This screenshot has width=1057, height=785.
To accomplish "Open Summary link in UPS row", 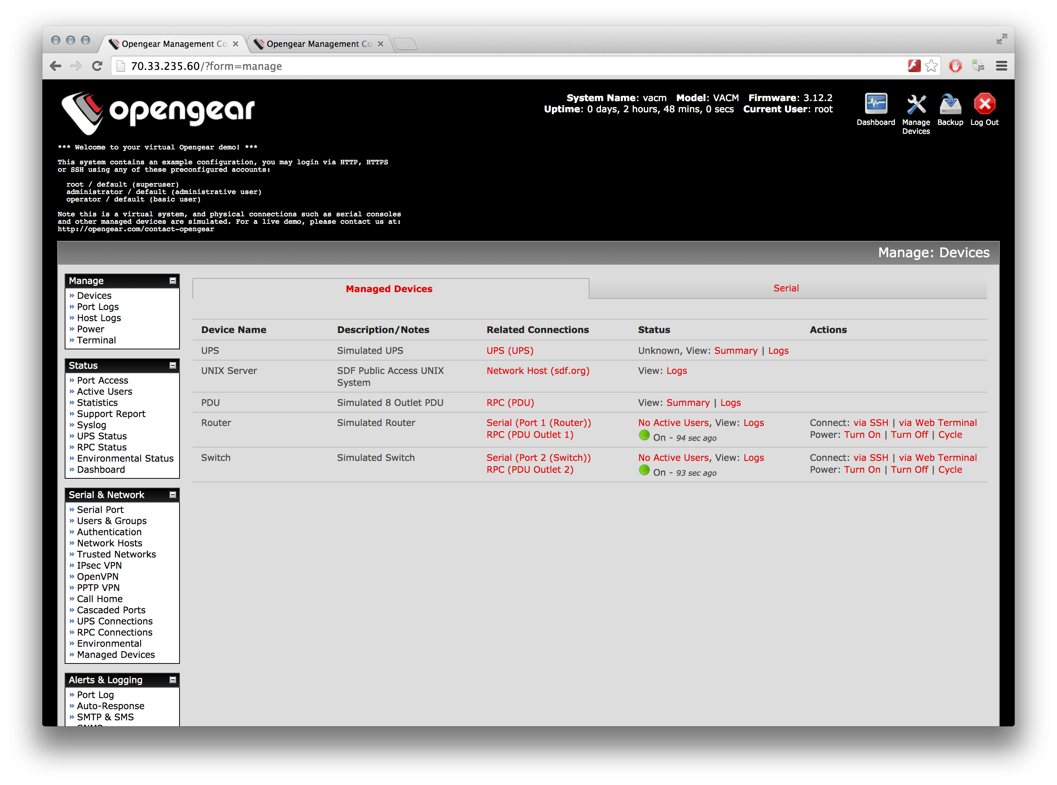I will click(736, 350).
